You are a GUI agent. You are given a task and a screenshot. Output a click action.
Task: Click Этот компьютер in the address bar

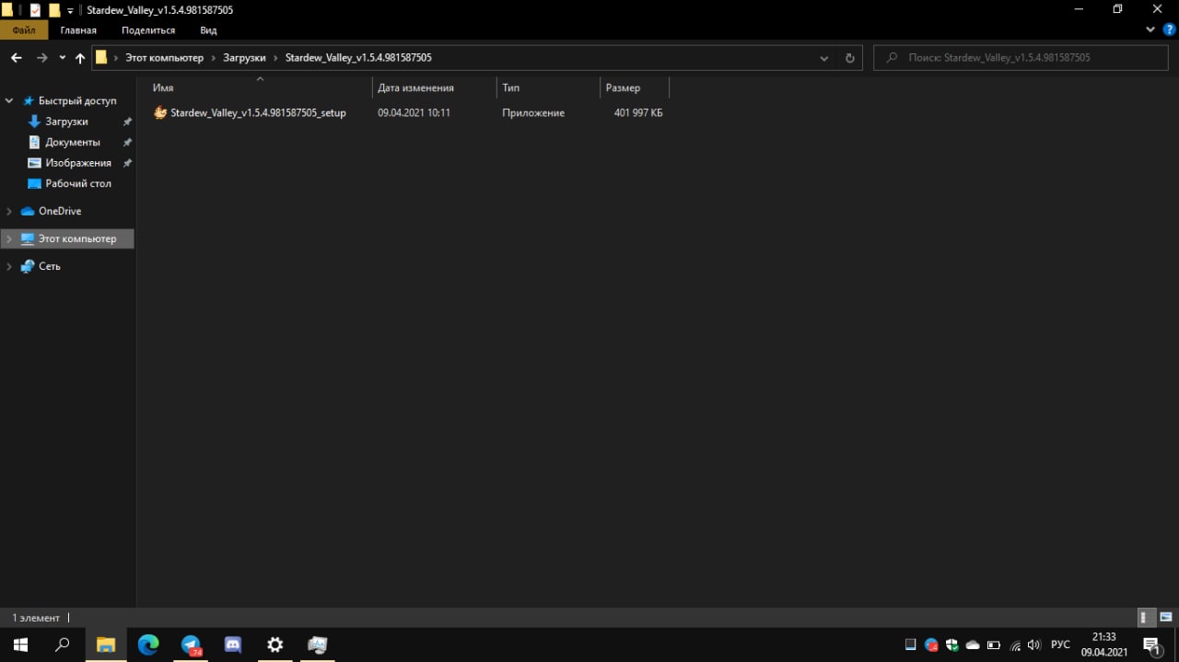point(164,58)
